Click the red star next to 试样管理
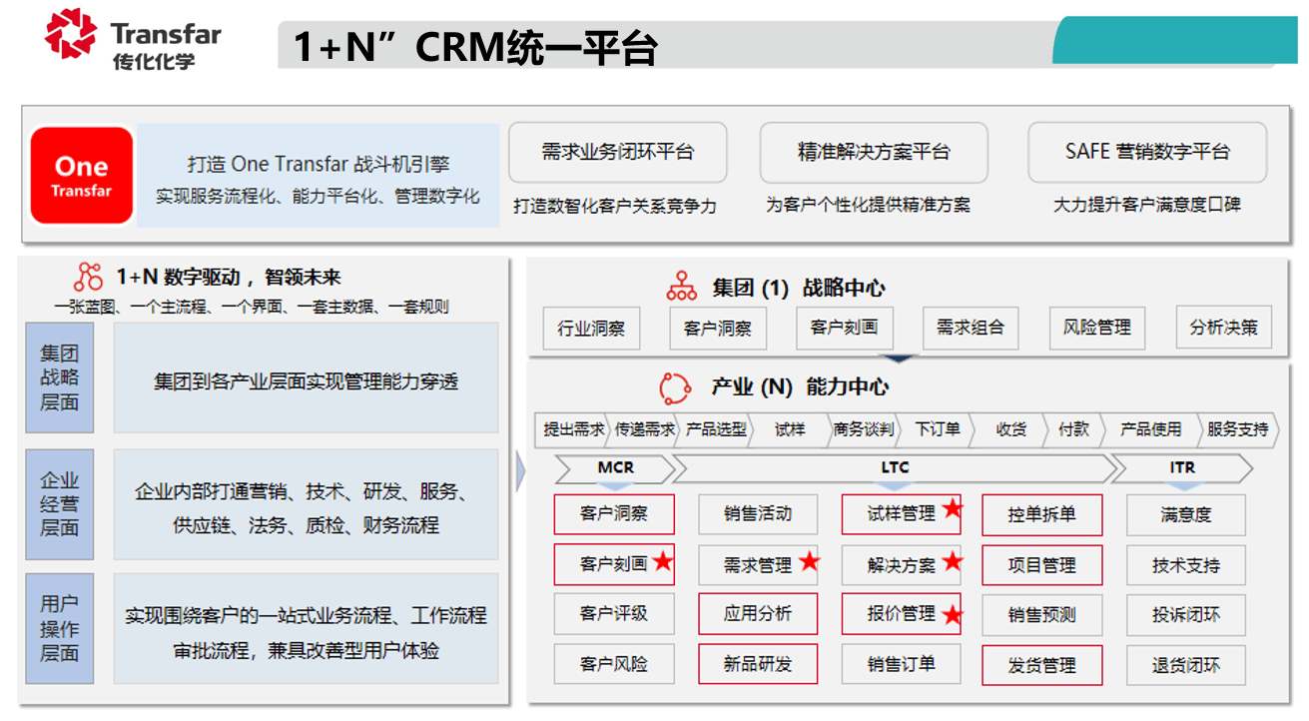Image resolution: width=1309 pixels, height=721 pixels. click(953, 509)
